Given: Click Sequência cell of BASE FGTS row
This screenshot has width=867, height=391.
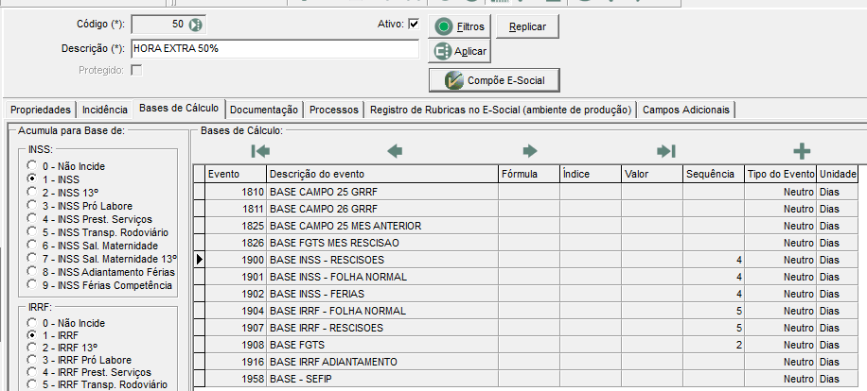Looking at the screenshot, I should [714, 346].
